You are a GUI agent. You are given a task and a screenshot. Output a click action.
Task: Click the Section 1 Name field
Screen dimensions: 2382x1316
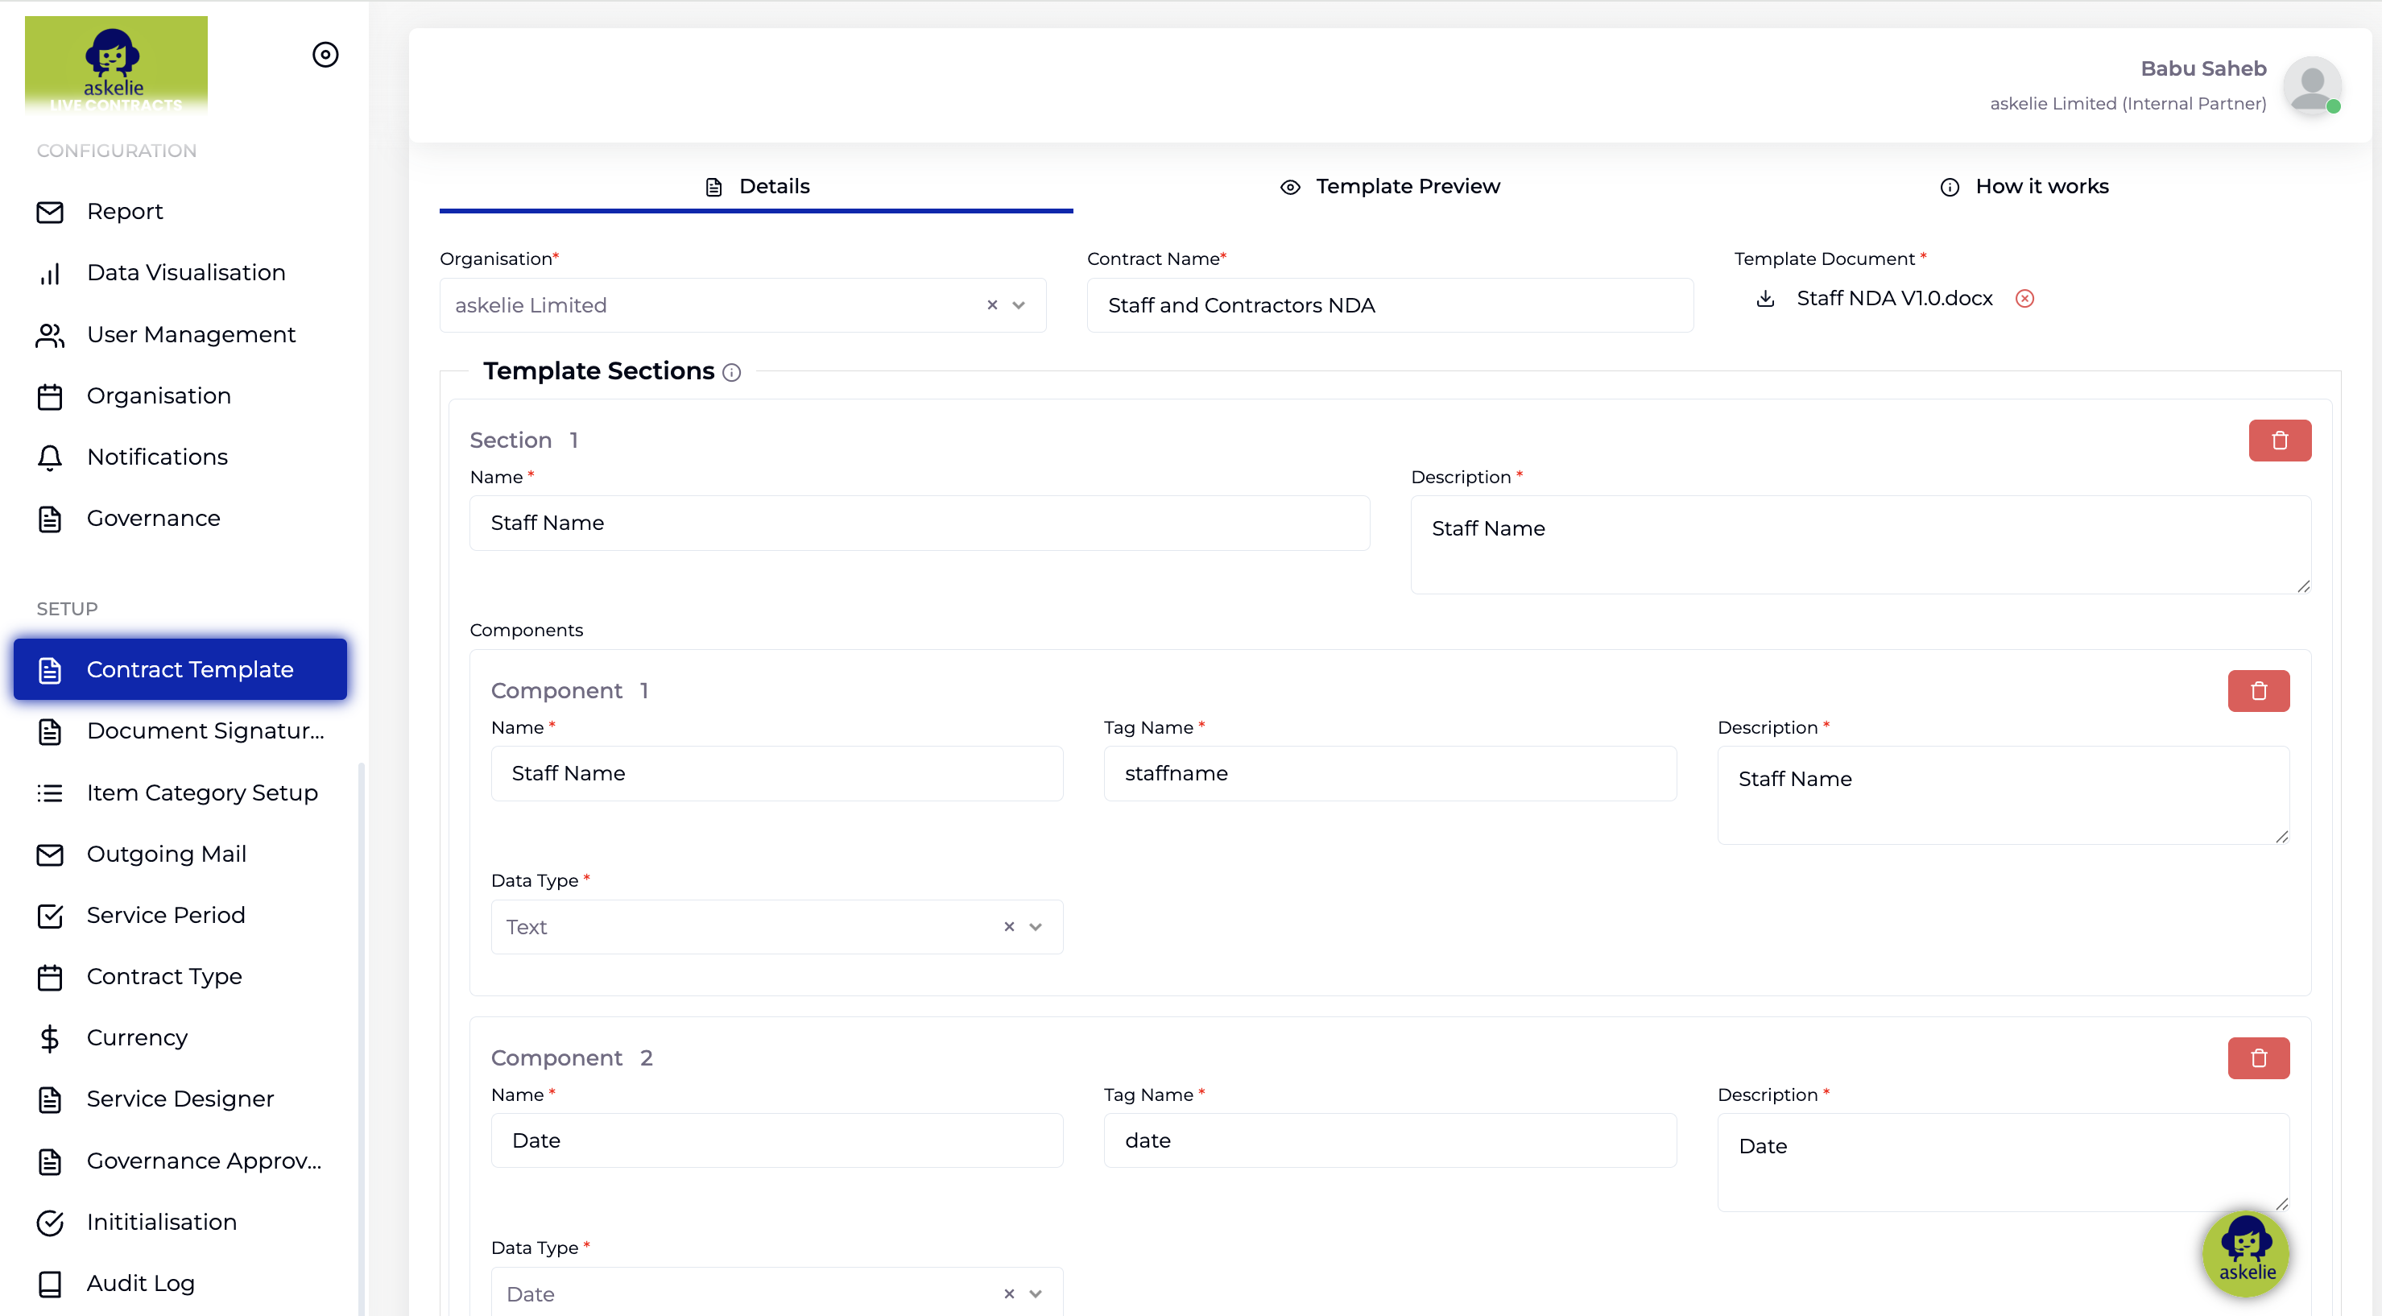(x=920, y=523)
